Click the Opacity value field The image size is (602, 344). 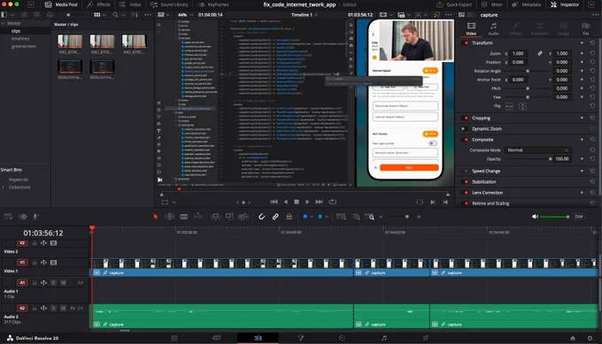(x=562, y=159)
